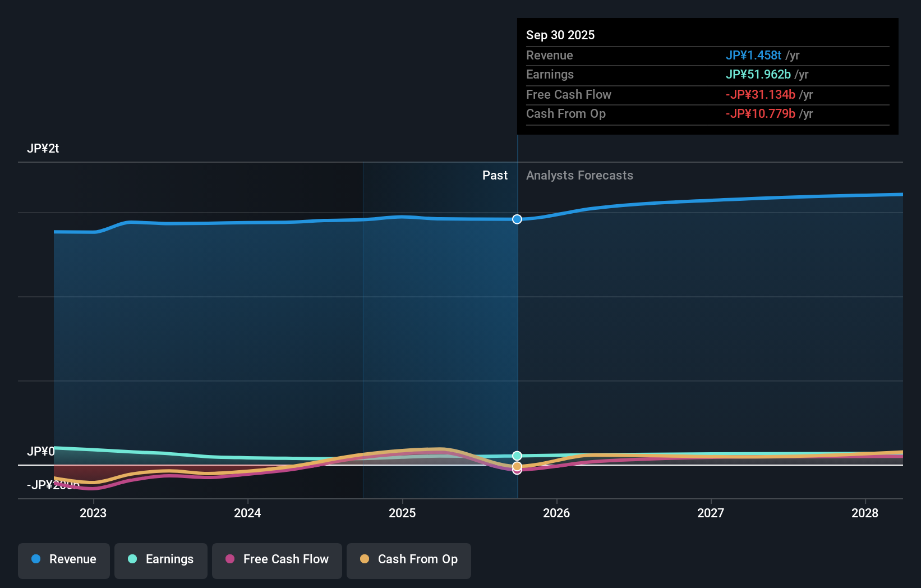
Task: Select the teal Earnings marker on the chart
Action: (517, 456)
